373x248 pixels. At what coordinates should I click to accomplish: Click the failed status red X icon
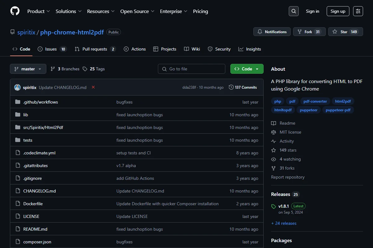coord(93,87)
